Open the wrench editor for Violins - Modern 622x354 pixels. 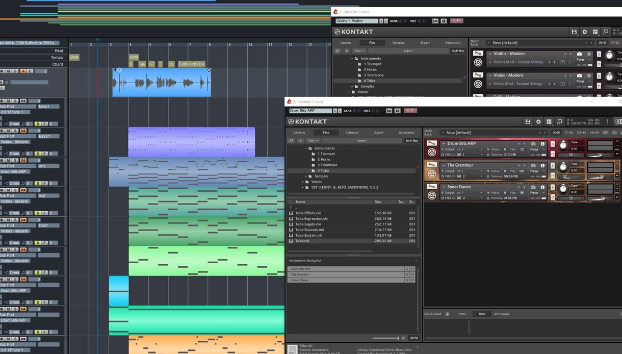[478, 54]
